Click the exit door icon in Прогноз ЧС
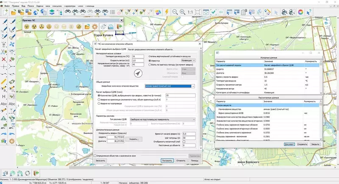 119,27
